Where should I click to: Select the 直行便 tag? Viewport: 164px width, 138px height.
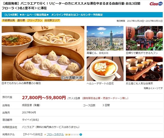coord(21,20)
